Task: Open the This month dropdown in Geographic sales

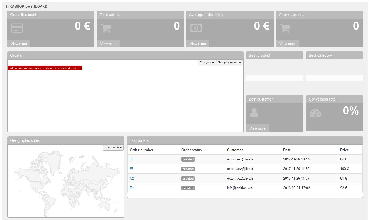Action: point(113,148)
